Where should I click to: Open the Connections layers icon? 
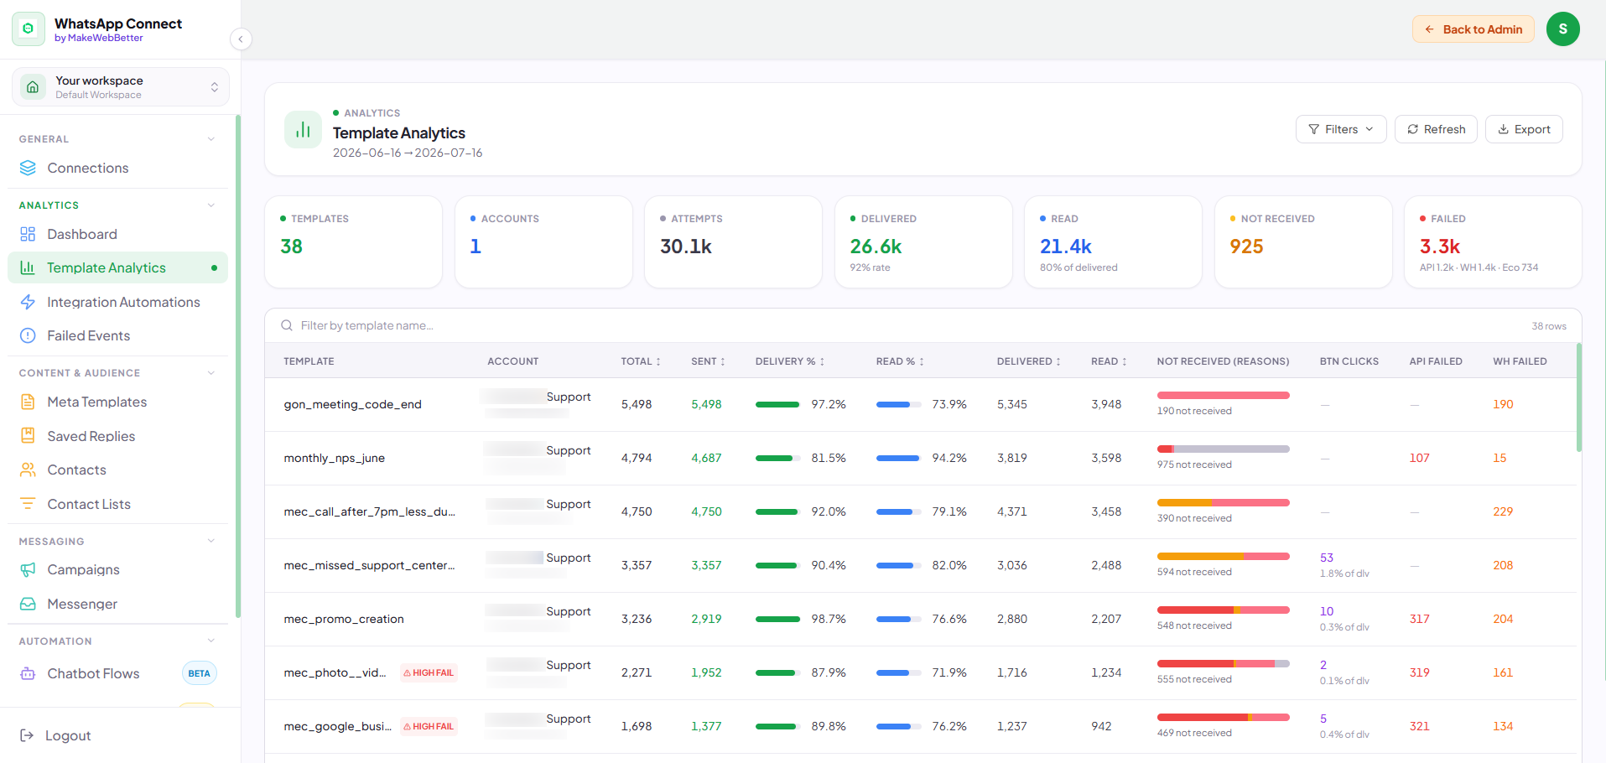pyautogui.click(x=28, y=168)
